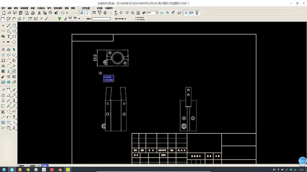
Task: Expand the zoom percentage combo box
Action: tap(156, 13)
